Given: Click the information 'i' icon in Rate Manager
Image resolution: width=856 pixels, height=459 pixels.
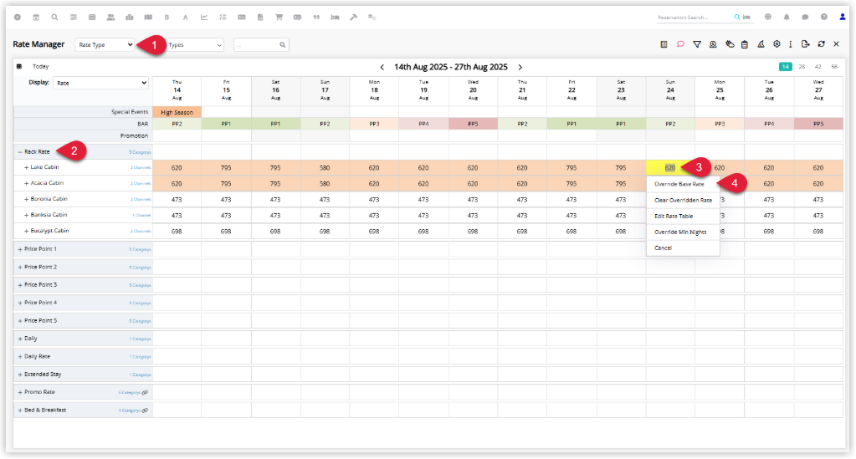Looking at the screenshot, I should coord(791,44).
